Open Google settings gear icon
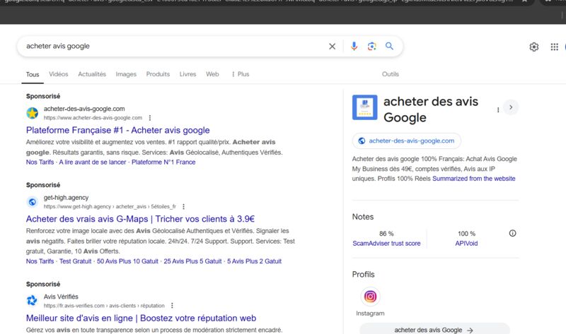Screen dimensions: 566x334 534,47
